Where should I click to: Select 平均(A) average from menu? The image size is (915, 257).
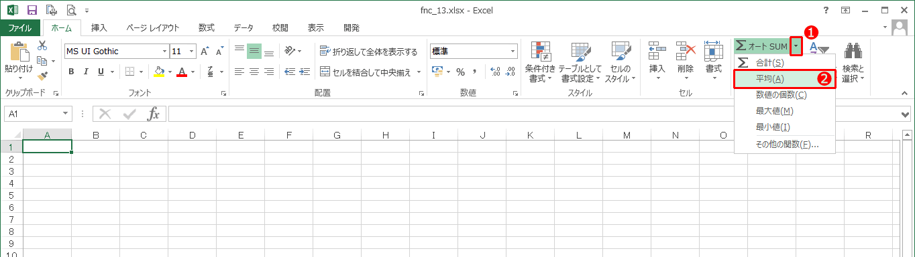785,79
